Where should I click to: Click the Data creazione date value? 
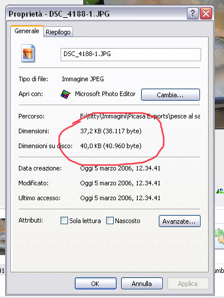pyautogui.click(x=120, y=168)
